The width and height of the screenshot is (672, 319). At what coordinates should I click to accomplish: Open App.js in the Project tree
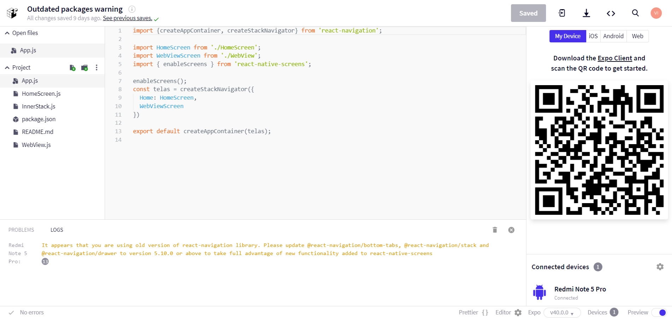52,81
